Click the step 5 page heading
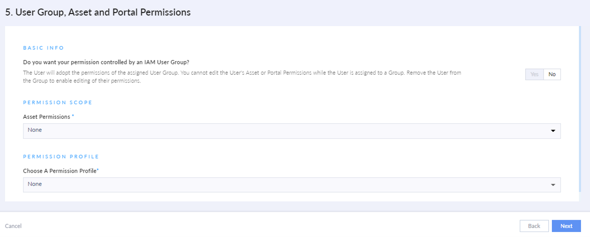The width and height of the screenshot is (590, 237). (98, 13)
